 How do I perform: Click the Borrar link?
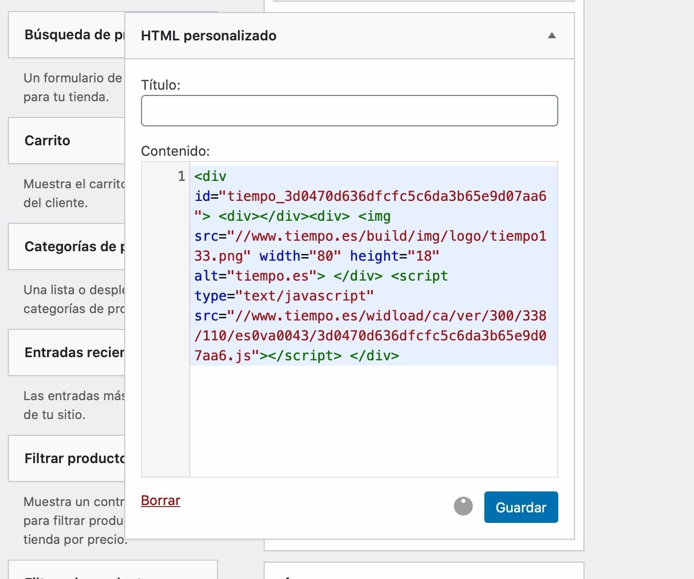(x=160, y=500)
